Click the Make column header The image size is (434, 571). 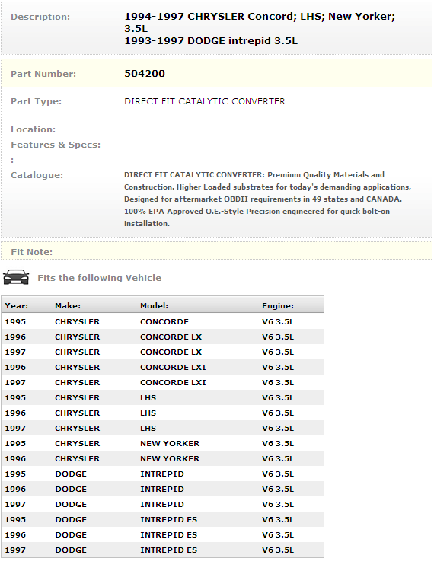coord(68,306)
